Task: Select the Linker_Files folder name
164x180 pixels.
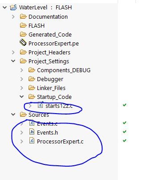Action: point(51,88)
